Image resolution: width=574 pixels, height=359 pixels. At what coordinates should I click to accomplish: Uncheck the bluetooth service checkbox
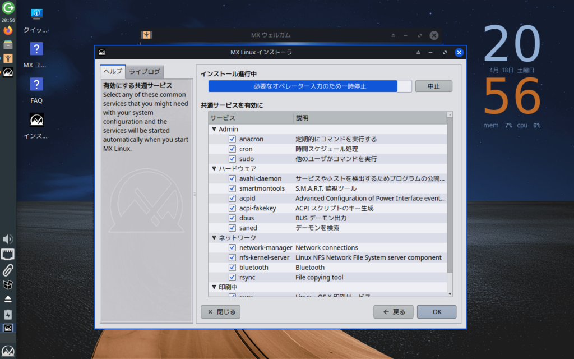click(x=232, y=268)
